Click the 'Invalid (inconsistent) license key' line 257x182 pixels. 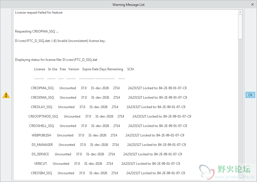tap(60, 41)
